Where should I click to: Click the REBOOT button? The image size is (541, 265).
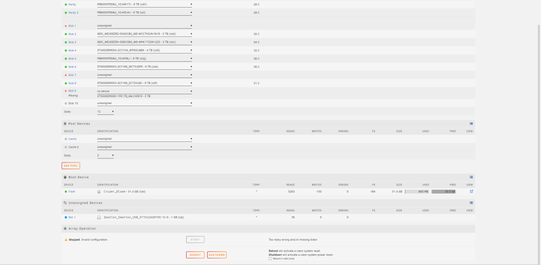coord(195,255)
